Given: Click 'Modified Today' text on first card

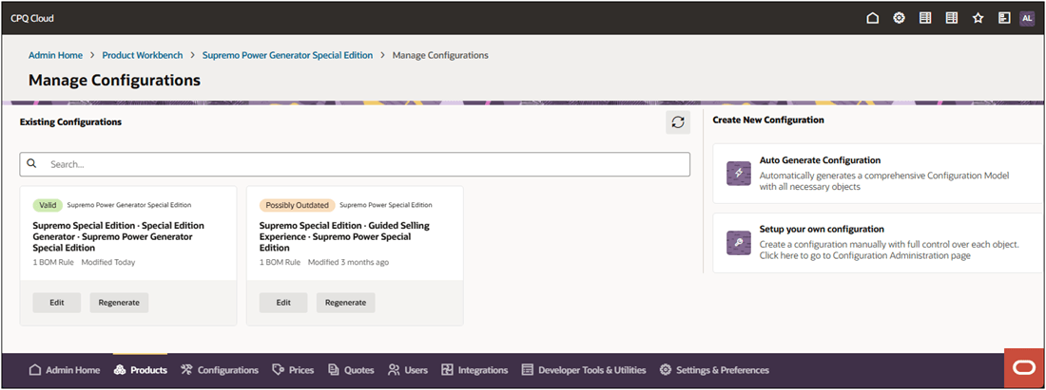Looking at the screenshot, I should (108, 262).
